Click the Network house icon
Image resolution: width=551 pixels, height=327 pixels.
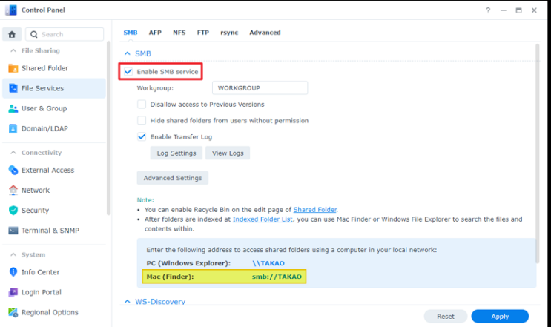pyautogui.click(x=13, y=190)
